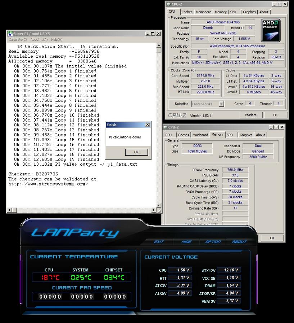Click OK in the Finish dialog
Viewport: 294px width, 323px height.
(x=136, y=152)
